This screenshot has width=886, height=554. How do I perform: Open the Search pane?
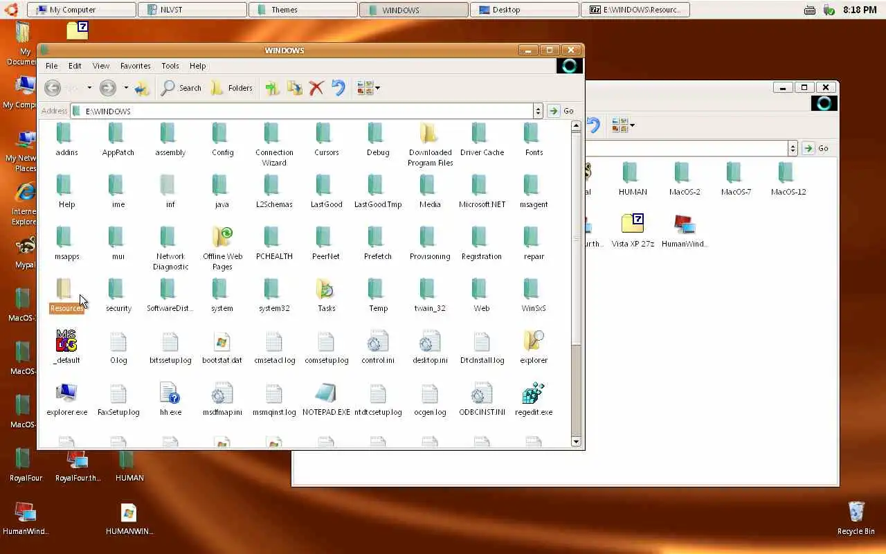[x=181, y=88]
